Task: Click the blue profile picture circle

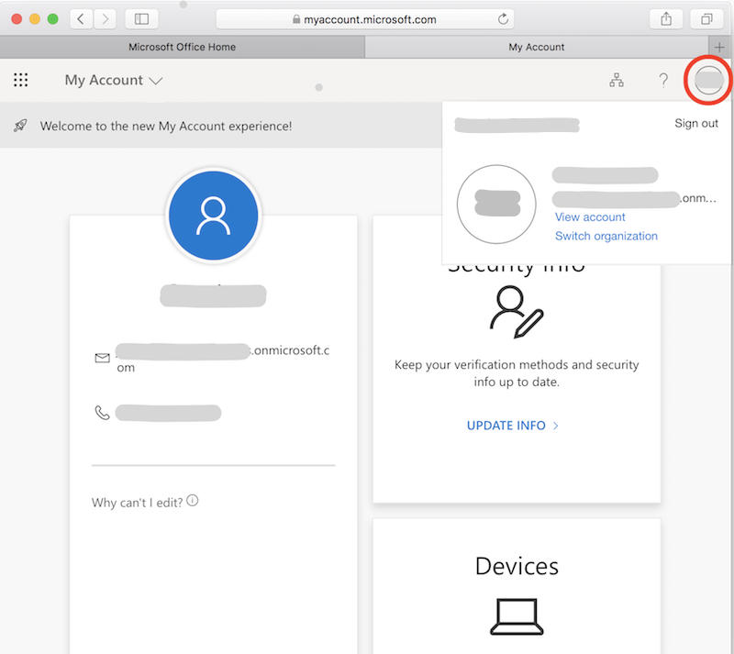Action: [x=213, y=215]
